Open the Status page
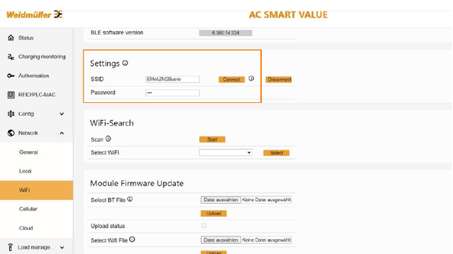This screenshot has height=254, width=453. click(26, 38)
